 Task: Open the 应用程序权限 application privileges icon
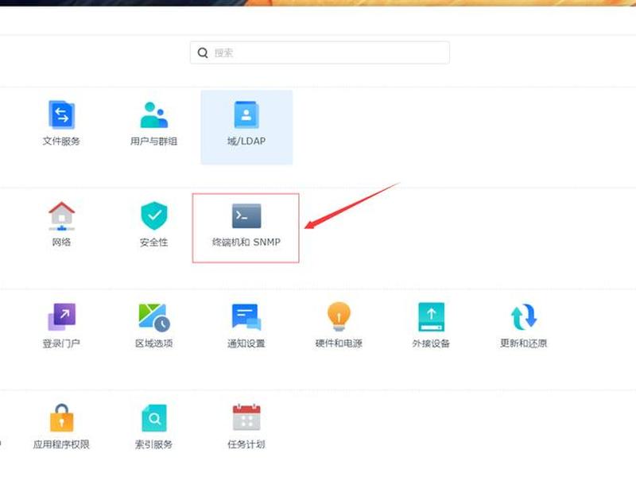tap(61, 418)
